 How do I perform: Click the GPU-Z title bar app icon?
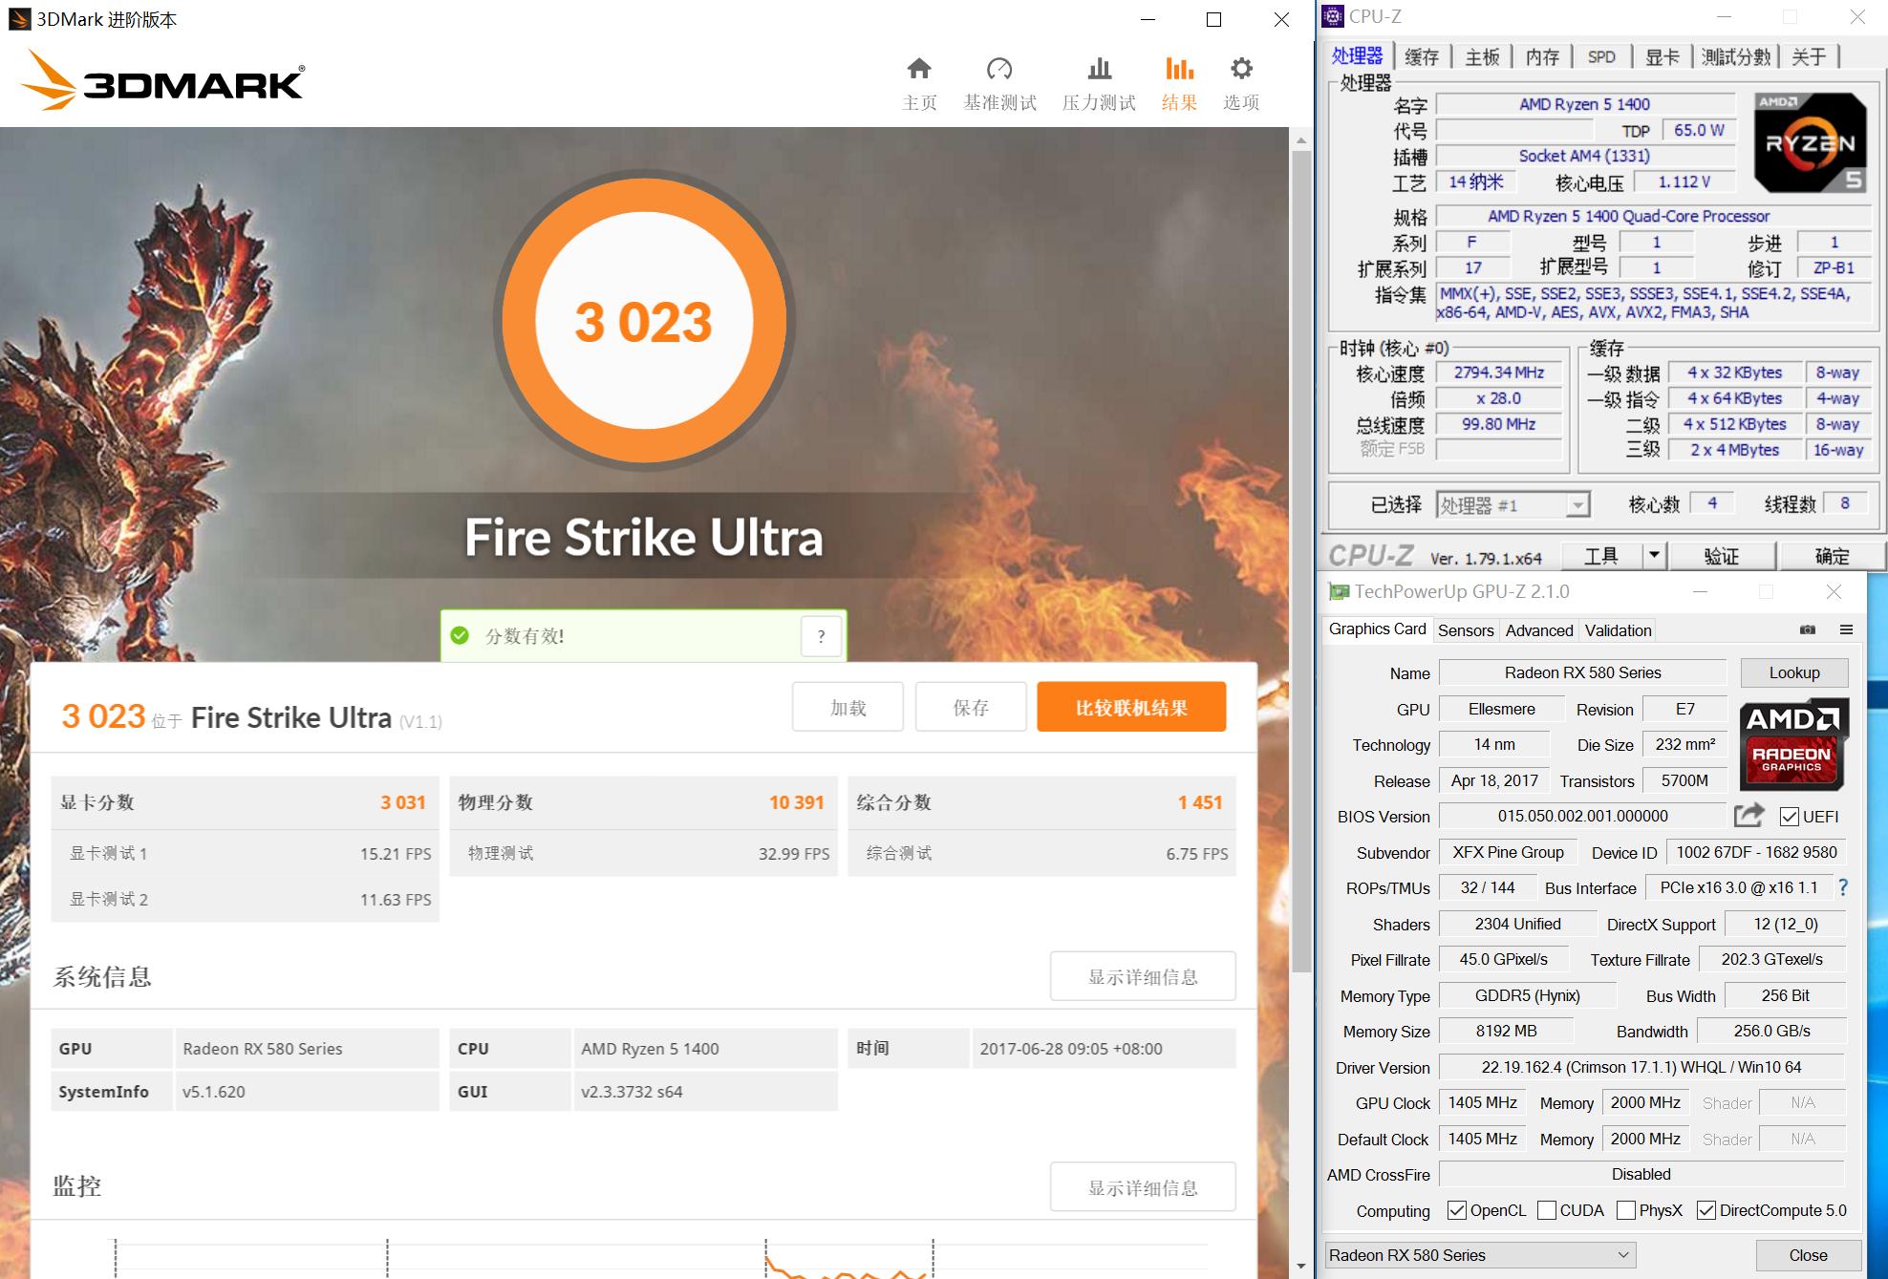point(1339,592)
